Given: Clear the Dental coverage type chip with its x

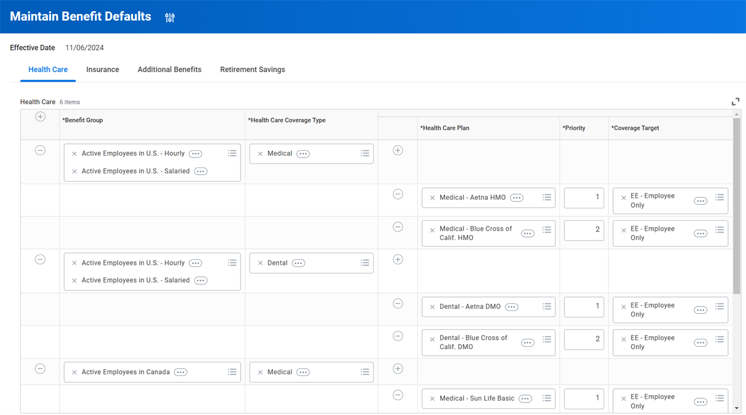Looking at the screenshot, I should point(260,263).
